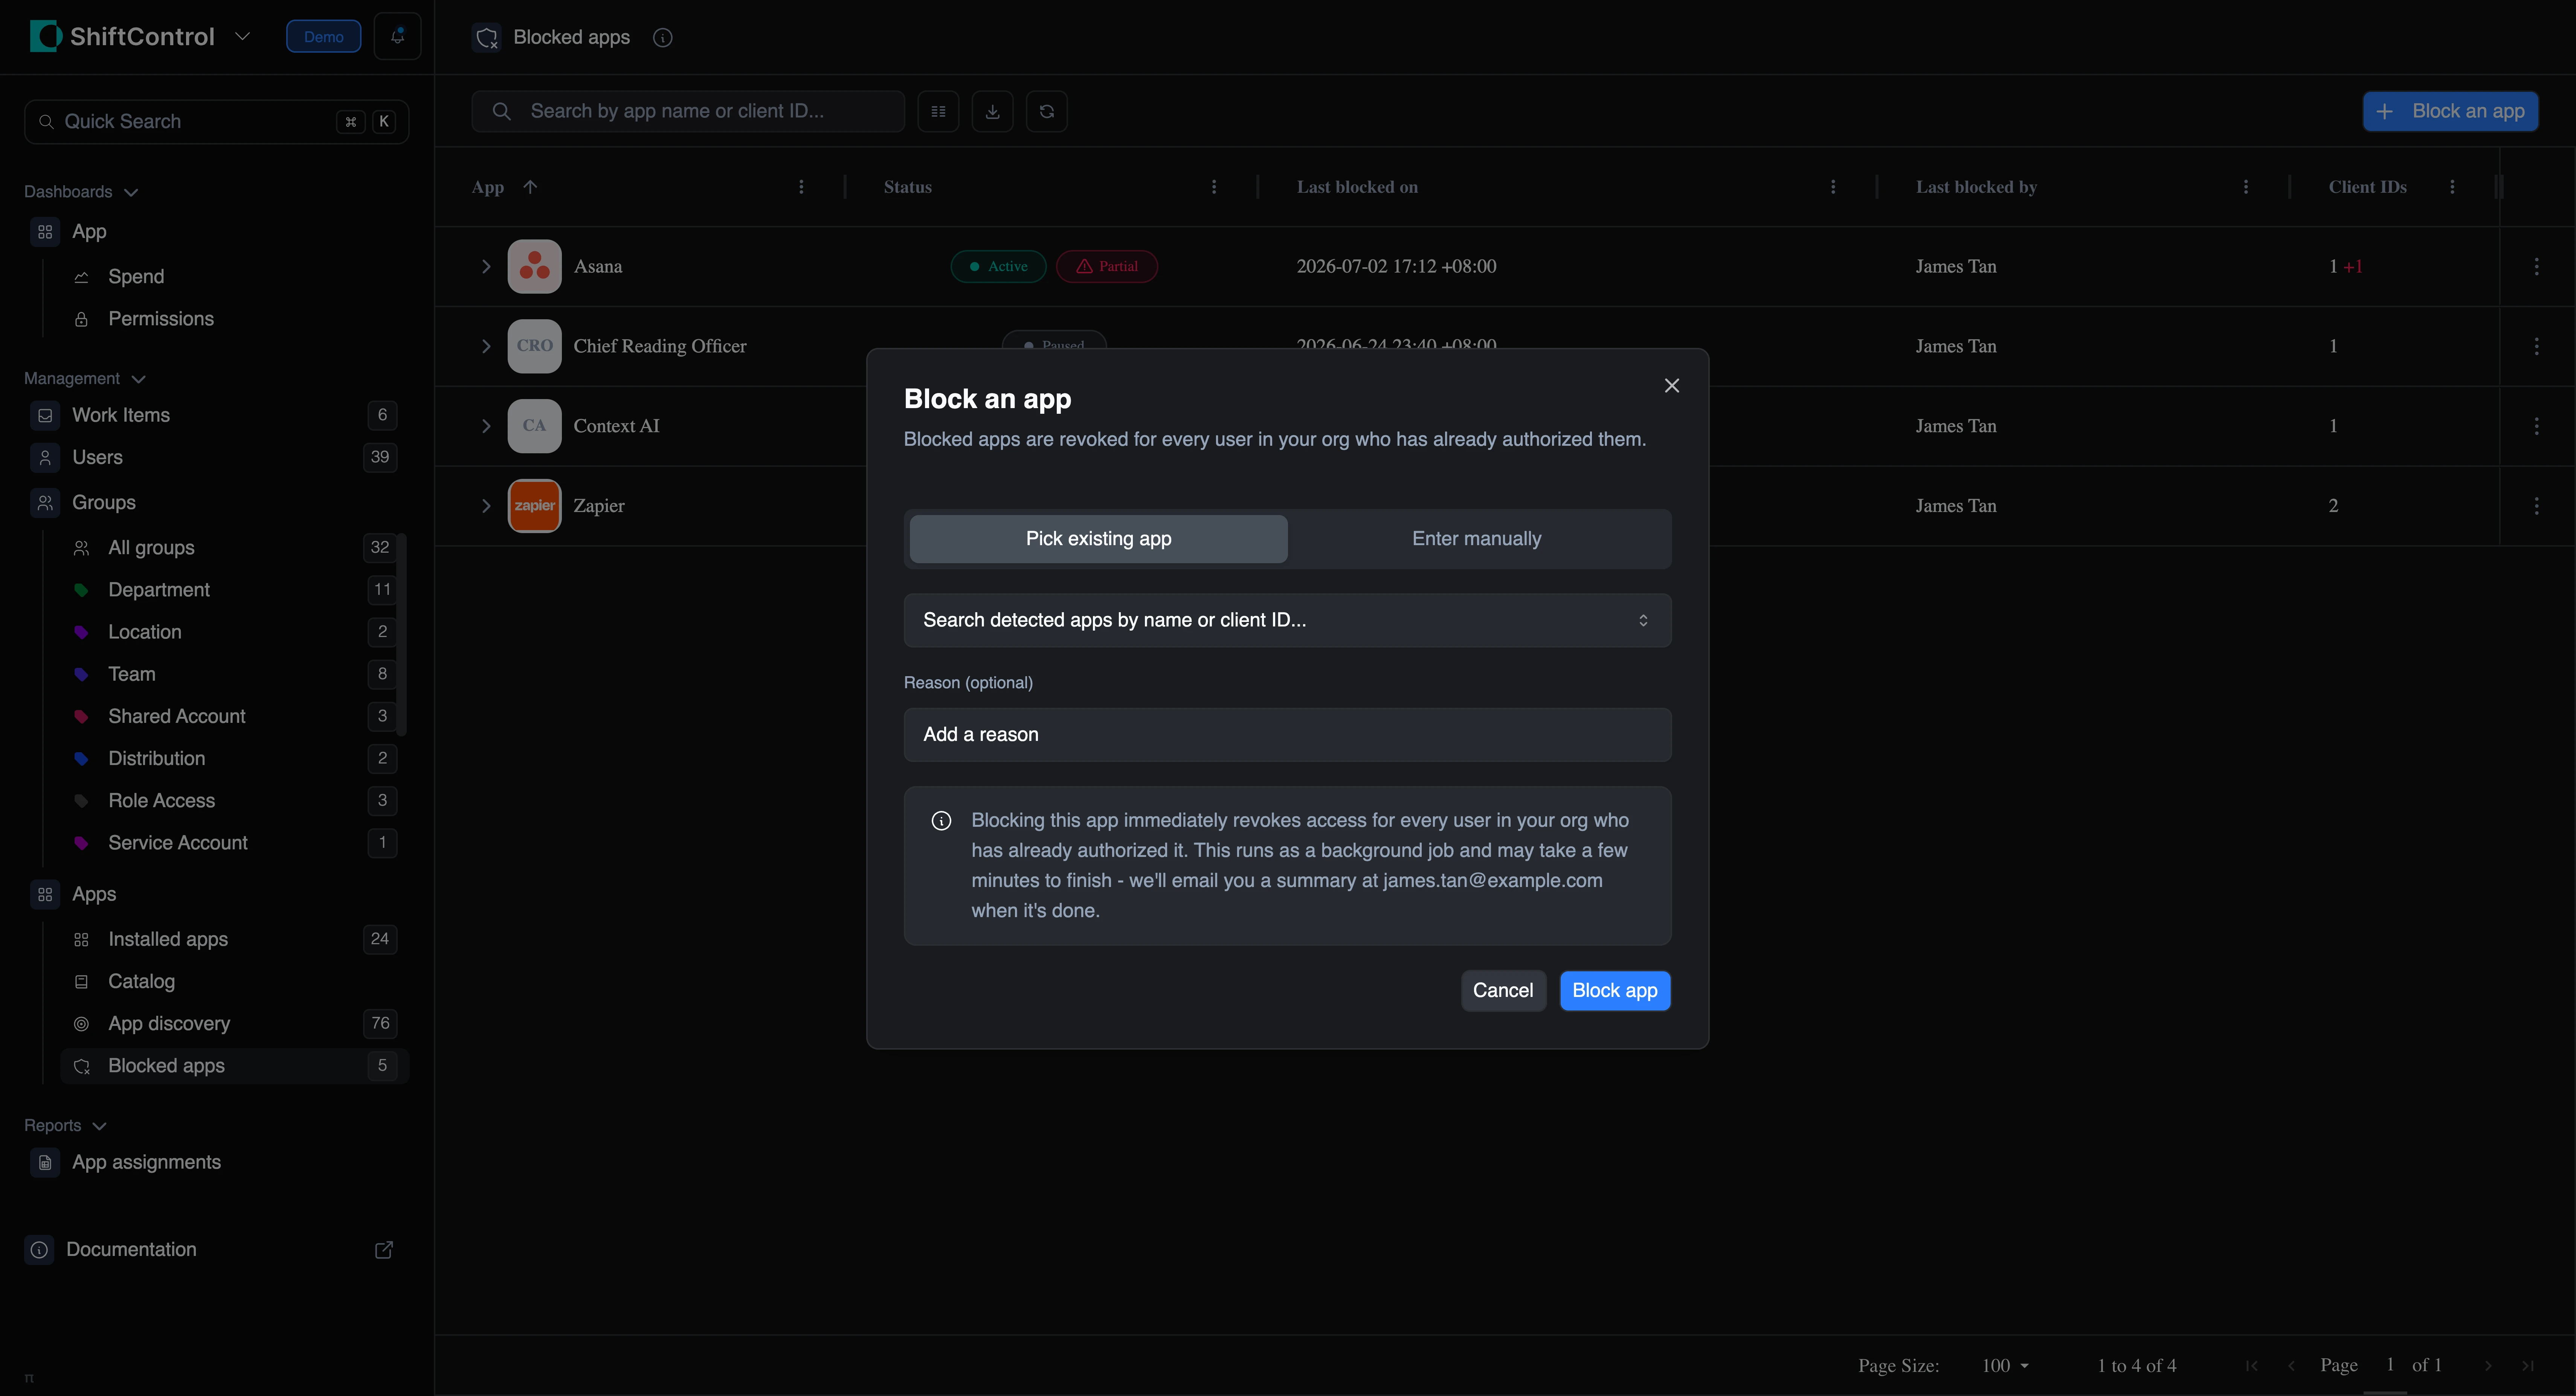Confirm with the Block app button
The width and height of the screenshot is (2576, 1396).
pos(1614,990)
